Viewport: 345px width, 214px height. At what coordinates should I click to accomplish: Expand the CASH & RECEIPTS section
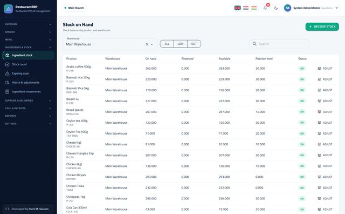coord(28,108)
